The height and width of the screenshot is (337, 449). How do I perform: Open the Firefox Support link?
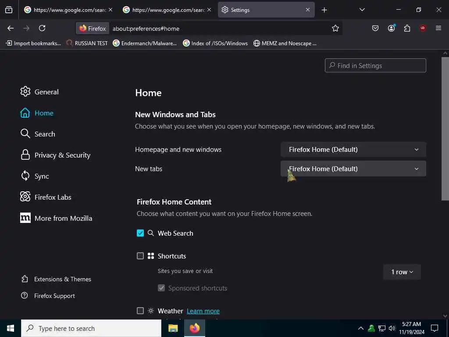click(x=48, y=296)
